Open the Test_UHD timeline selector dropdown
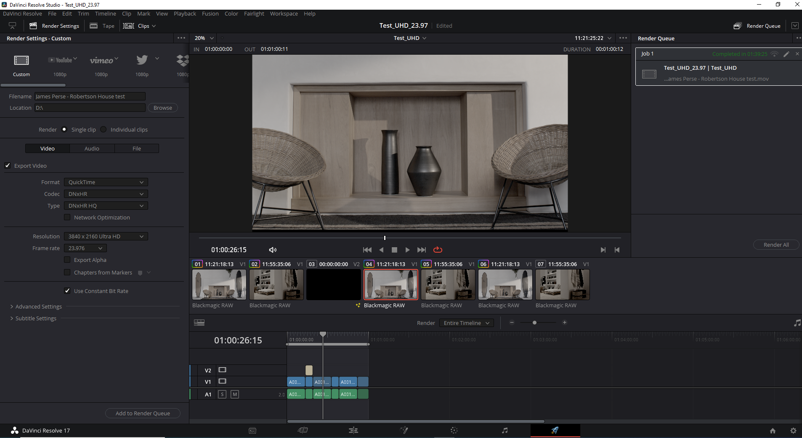Viewport: 802px width, 438px height. tap(410, 38)
